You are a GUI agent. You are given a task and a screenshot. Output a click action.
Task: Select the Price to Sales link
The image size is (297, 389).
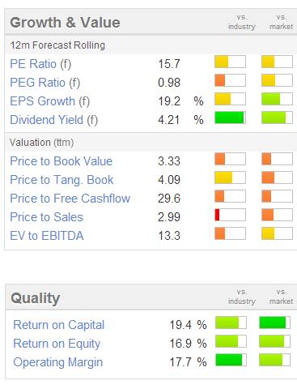pyautogui.click(x=47, y=217)
